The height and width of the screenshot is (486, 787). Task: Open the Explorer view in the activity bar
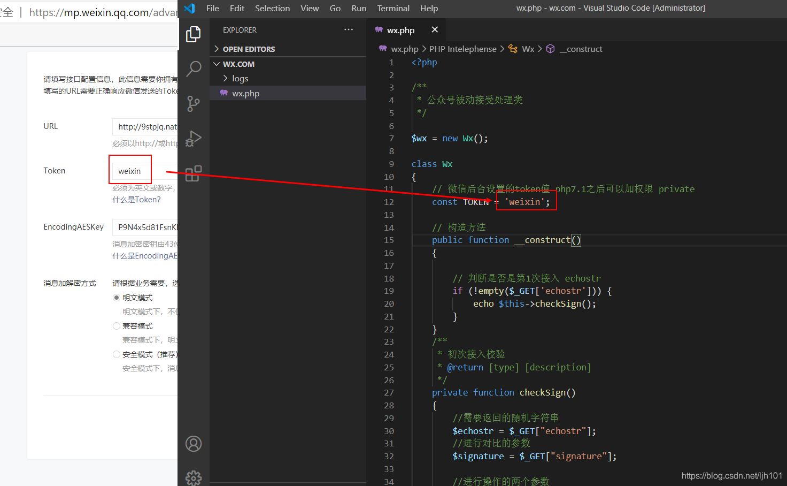pos(193,34)
